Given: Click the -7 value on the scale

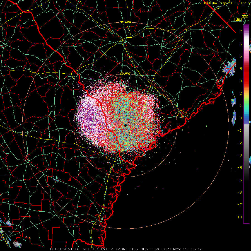Looking at the screenshot, I should [240, 205].
